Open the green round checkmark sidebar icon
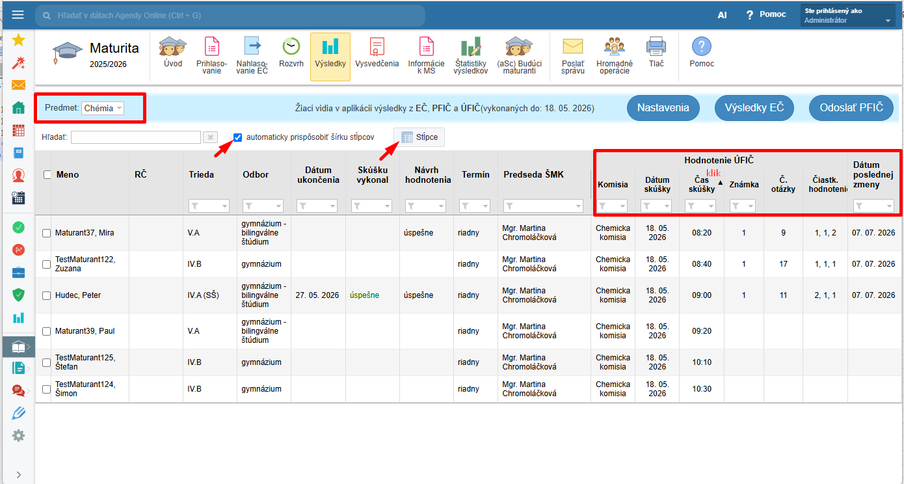904x484 pixels. [18, 228]
